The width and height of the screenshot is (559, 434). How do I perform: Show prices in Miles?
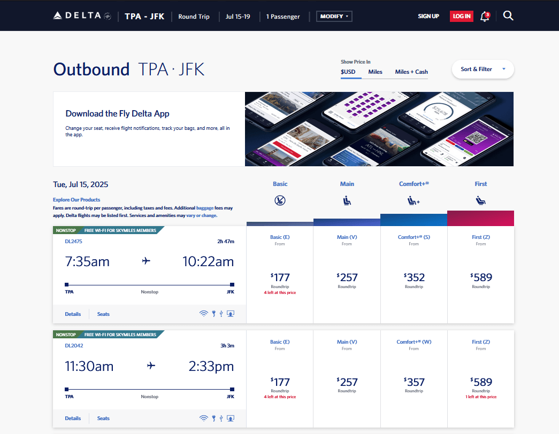pos(375,72)
